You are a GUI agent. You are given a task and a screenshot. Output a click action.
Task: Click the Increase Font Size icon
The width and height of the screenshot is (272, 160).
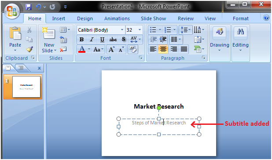111,50
